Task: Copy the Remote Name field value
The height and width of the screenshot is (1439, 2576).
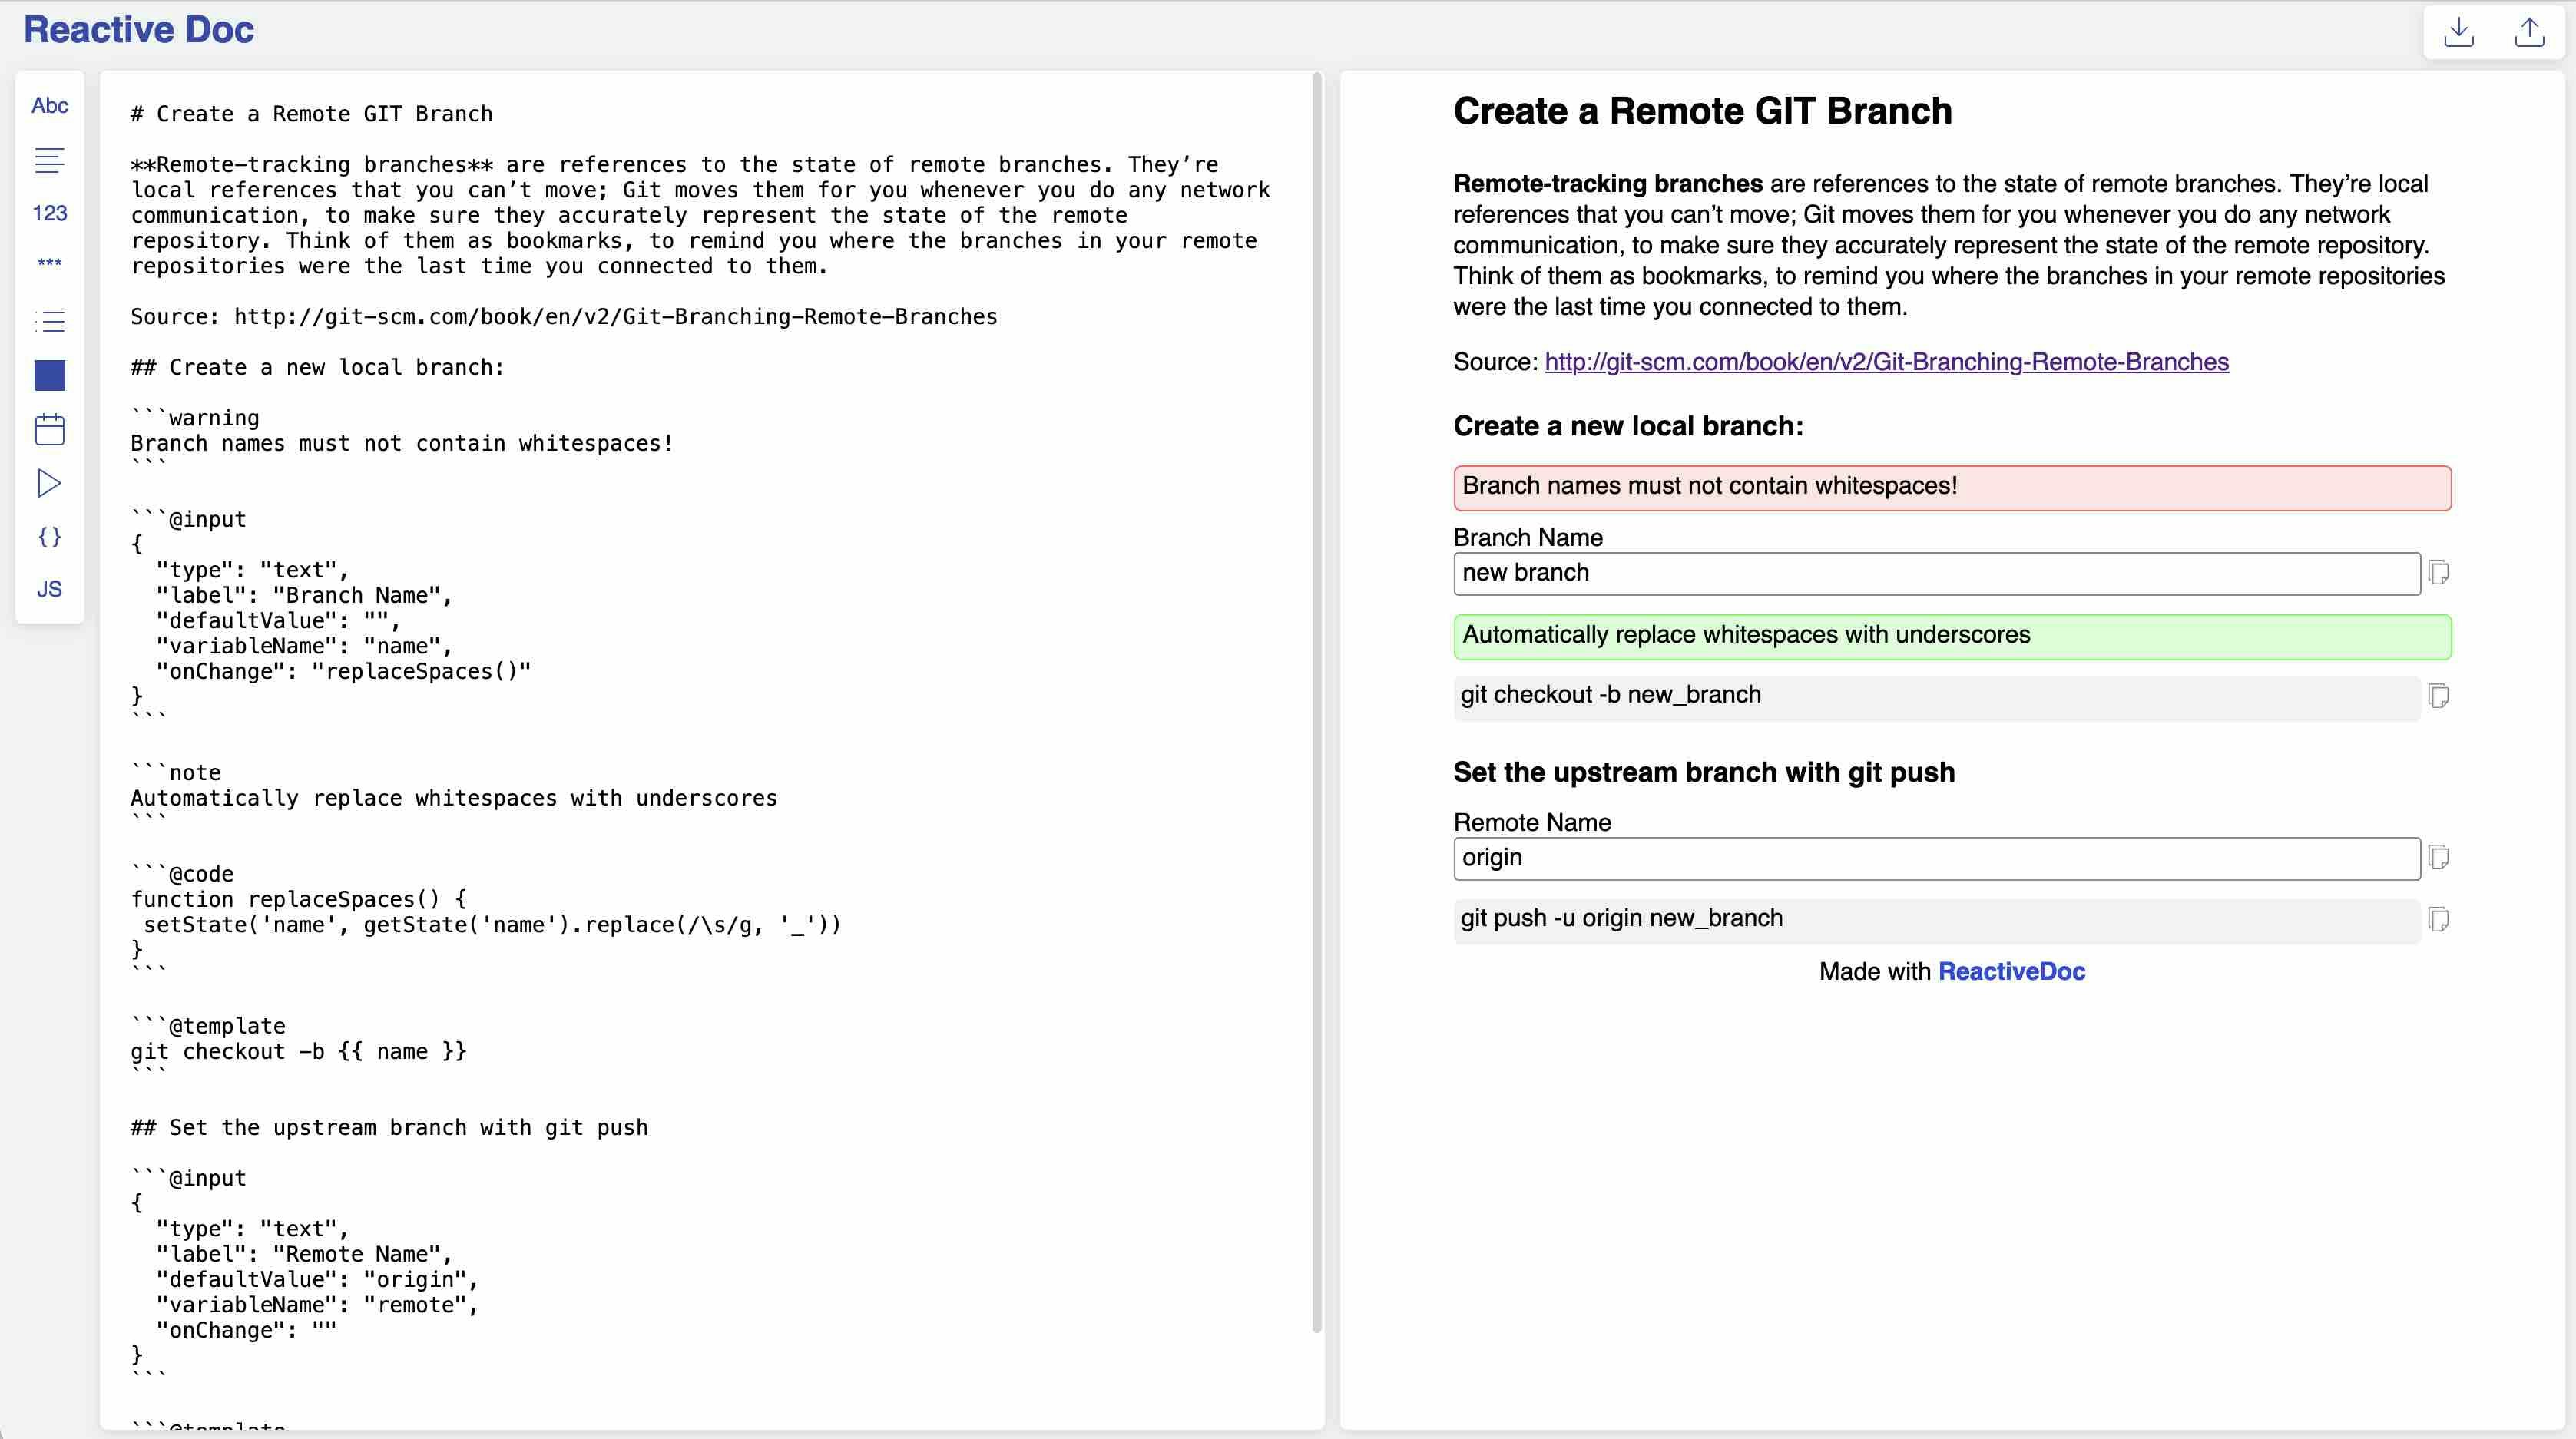Action: 2440,857
